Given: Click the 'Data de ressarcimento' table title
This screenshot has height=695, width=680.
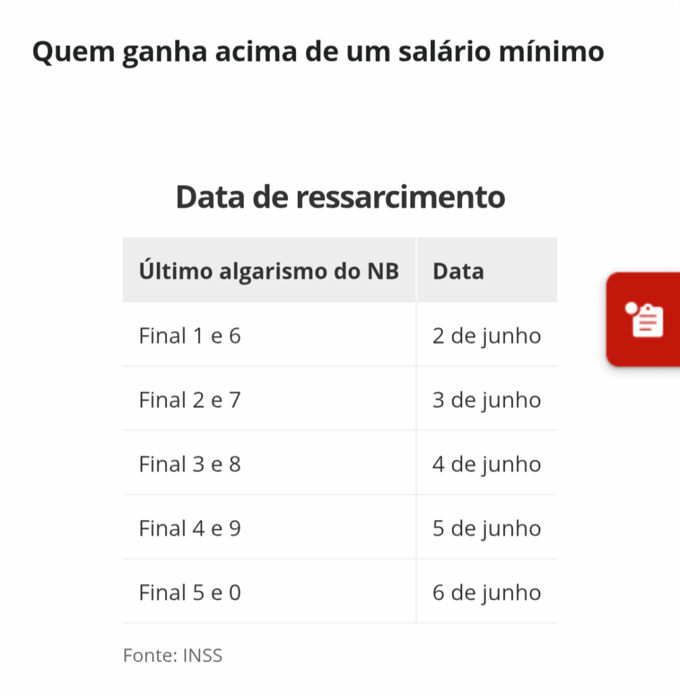Looking at the screenshot, I should [340, 196].
